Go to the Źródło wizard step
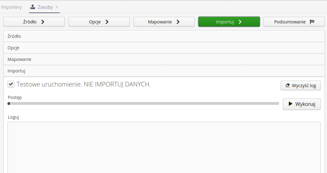Screen dimensions: 327x173 (34, 22)
